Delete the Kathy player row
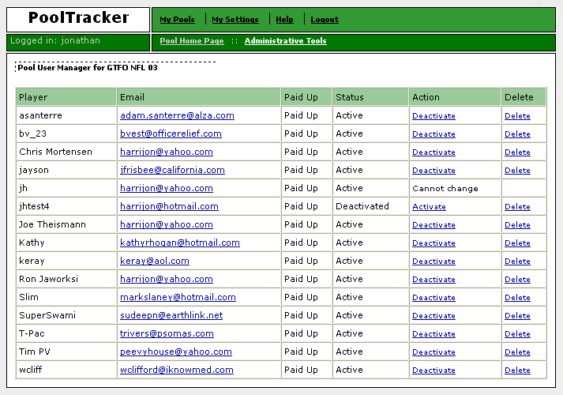 (x=517, y=243)
